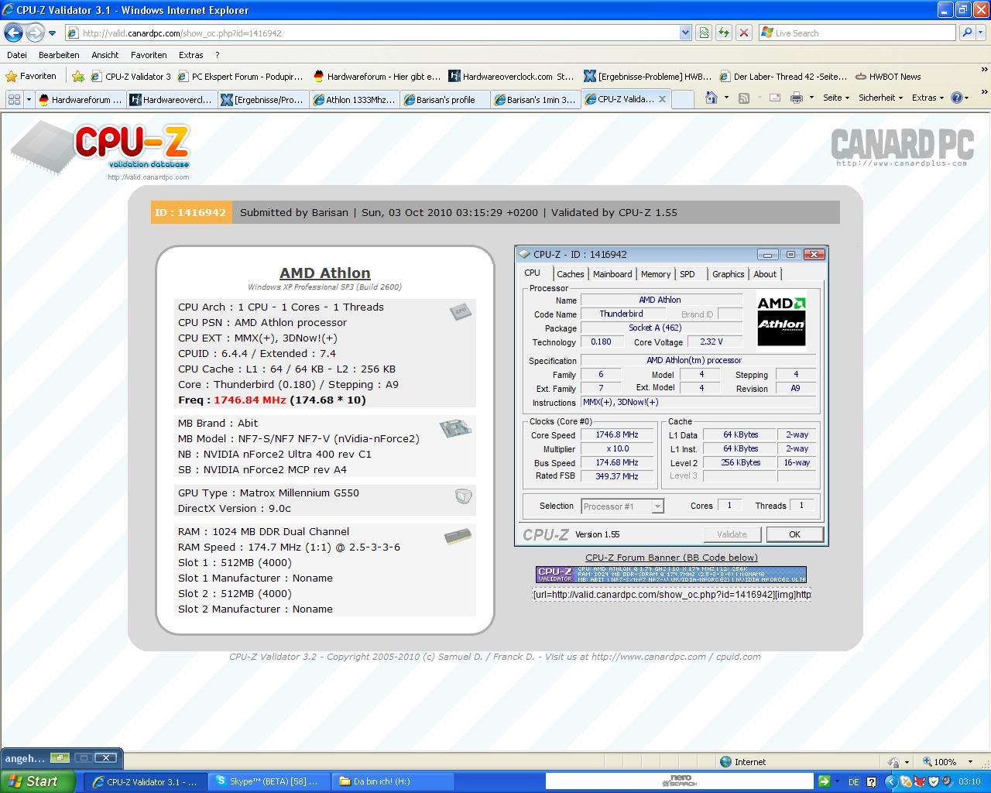991x793 pixels.
Task: Click the Read Mail envelope icon
Action: 774,98
